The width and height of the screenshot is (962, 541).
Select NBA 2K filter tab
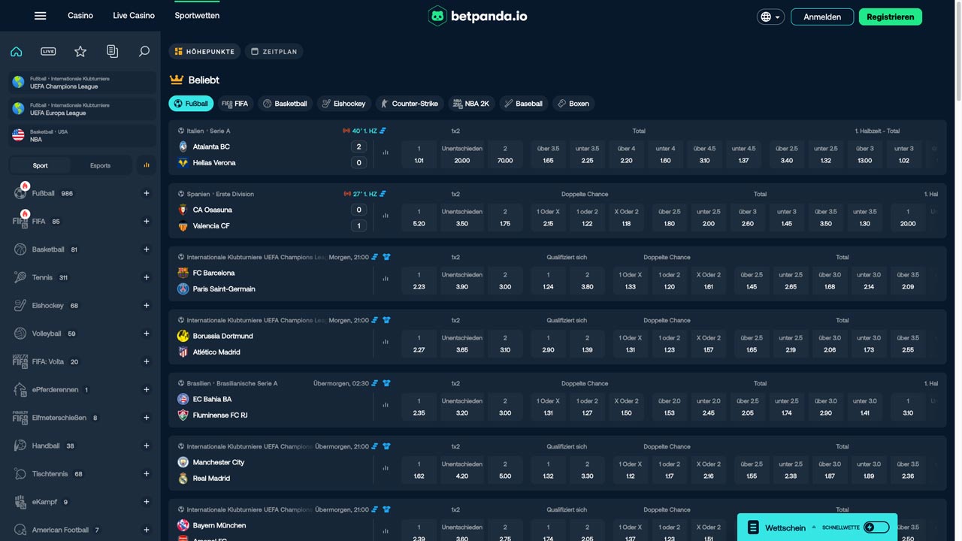(471, 104)
